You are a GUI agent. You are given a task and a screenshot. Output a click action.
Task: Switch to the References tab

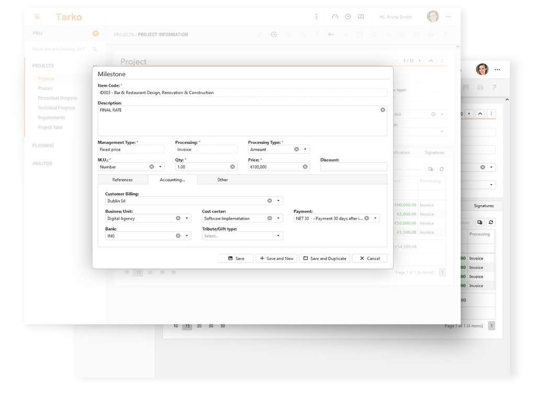pyautogui.click(x=122, y=180)
